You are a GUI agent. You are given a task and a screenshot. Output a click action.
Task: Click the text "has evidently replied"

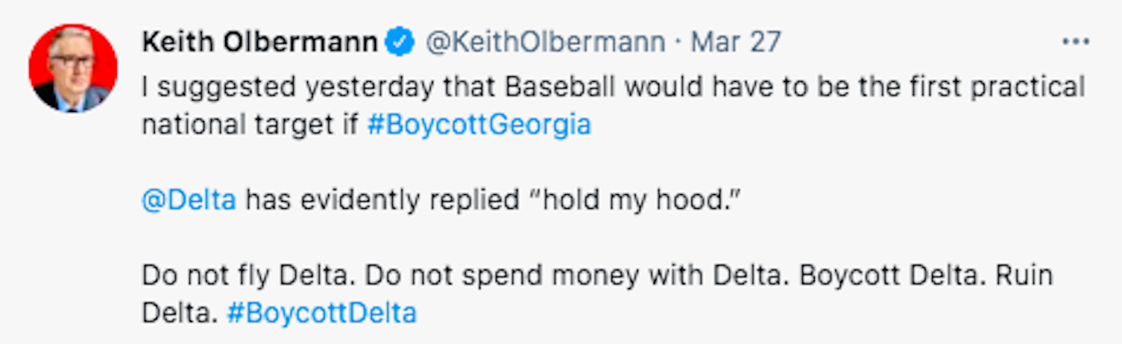382,200
